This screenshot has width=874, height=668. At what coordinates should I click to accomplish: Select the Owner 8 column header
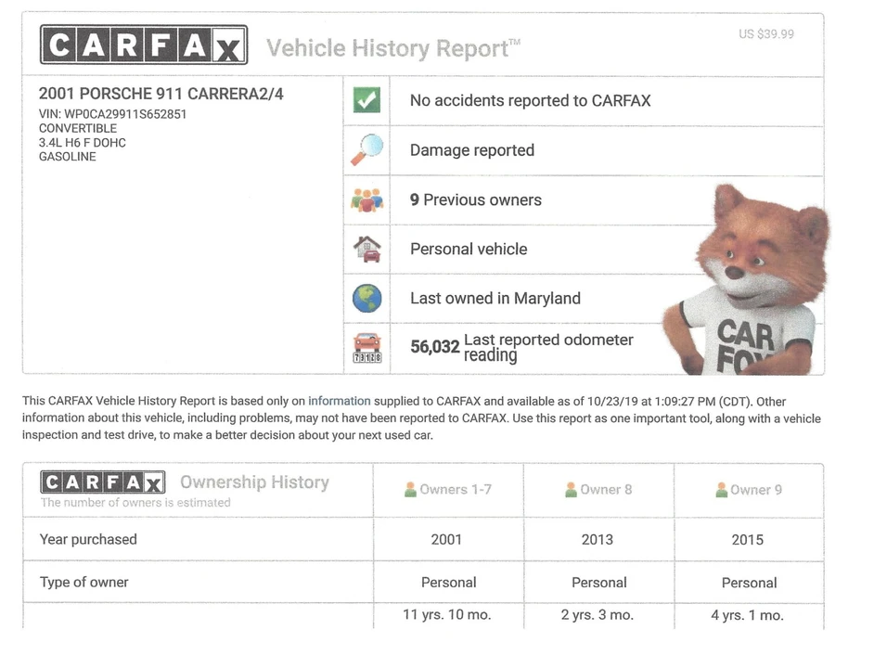(598, 490)
